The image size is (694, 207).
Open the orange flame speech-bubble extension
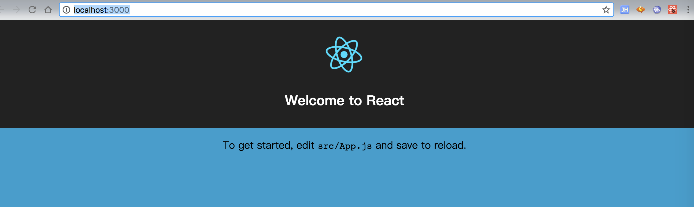640,10
